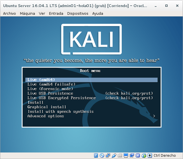Open the network adapters status icon
Image resolution: width=183 pixels, height=159 pixels.
click(x=108, y=156)
